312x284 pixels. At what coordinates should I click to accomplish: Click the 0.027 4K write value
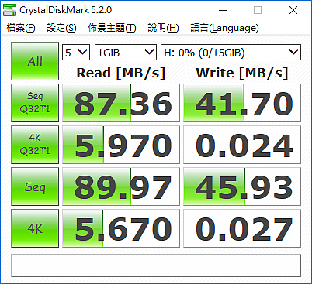click(242, 228)
